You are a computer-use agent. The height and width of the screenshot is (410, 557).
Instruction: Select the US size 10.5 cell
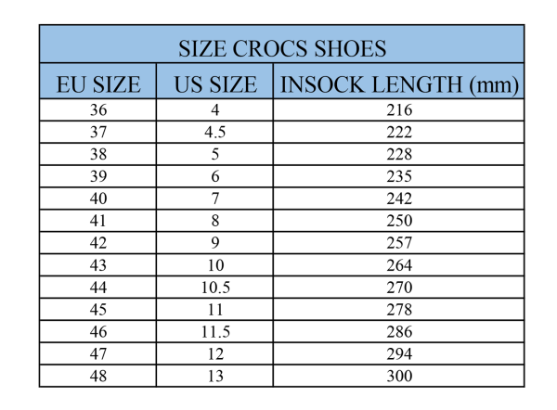click(x=215, y=288)
